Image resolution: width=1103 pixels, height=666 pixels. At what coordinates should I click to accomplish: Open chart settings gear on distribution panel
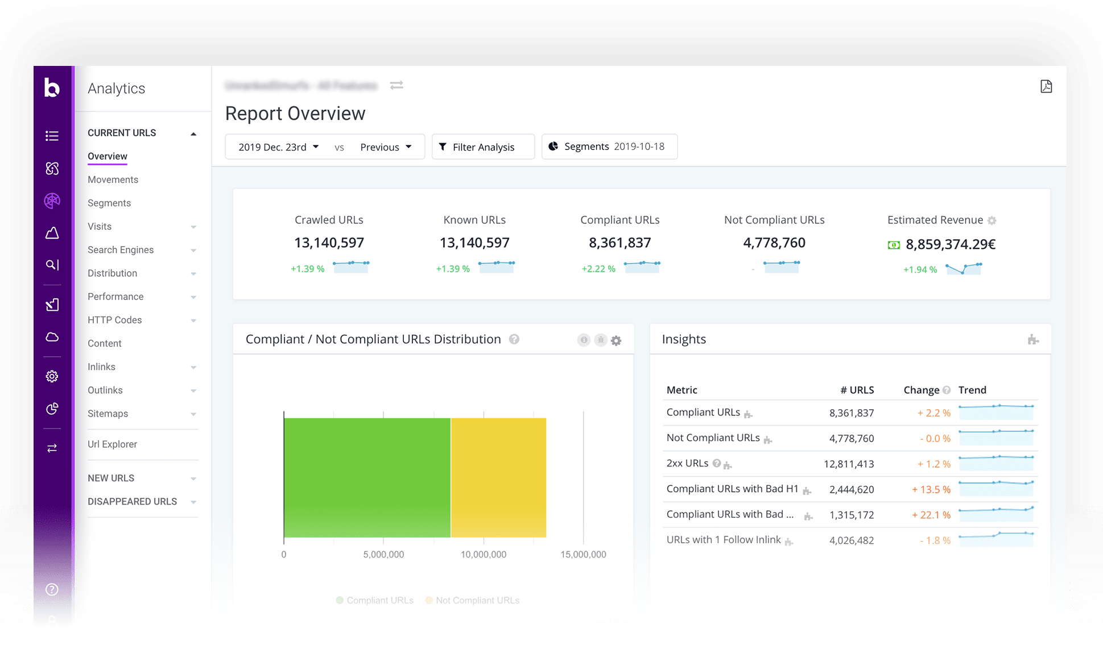tap(616, 340)
